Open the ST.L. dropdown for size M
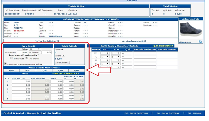Image resolution: width=209 pixels, height=121 pixels. 105,60
